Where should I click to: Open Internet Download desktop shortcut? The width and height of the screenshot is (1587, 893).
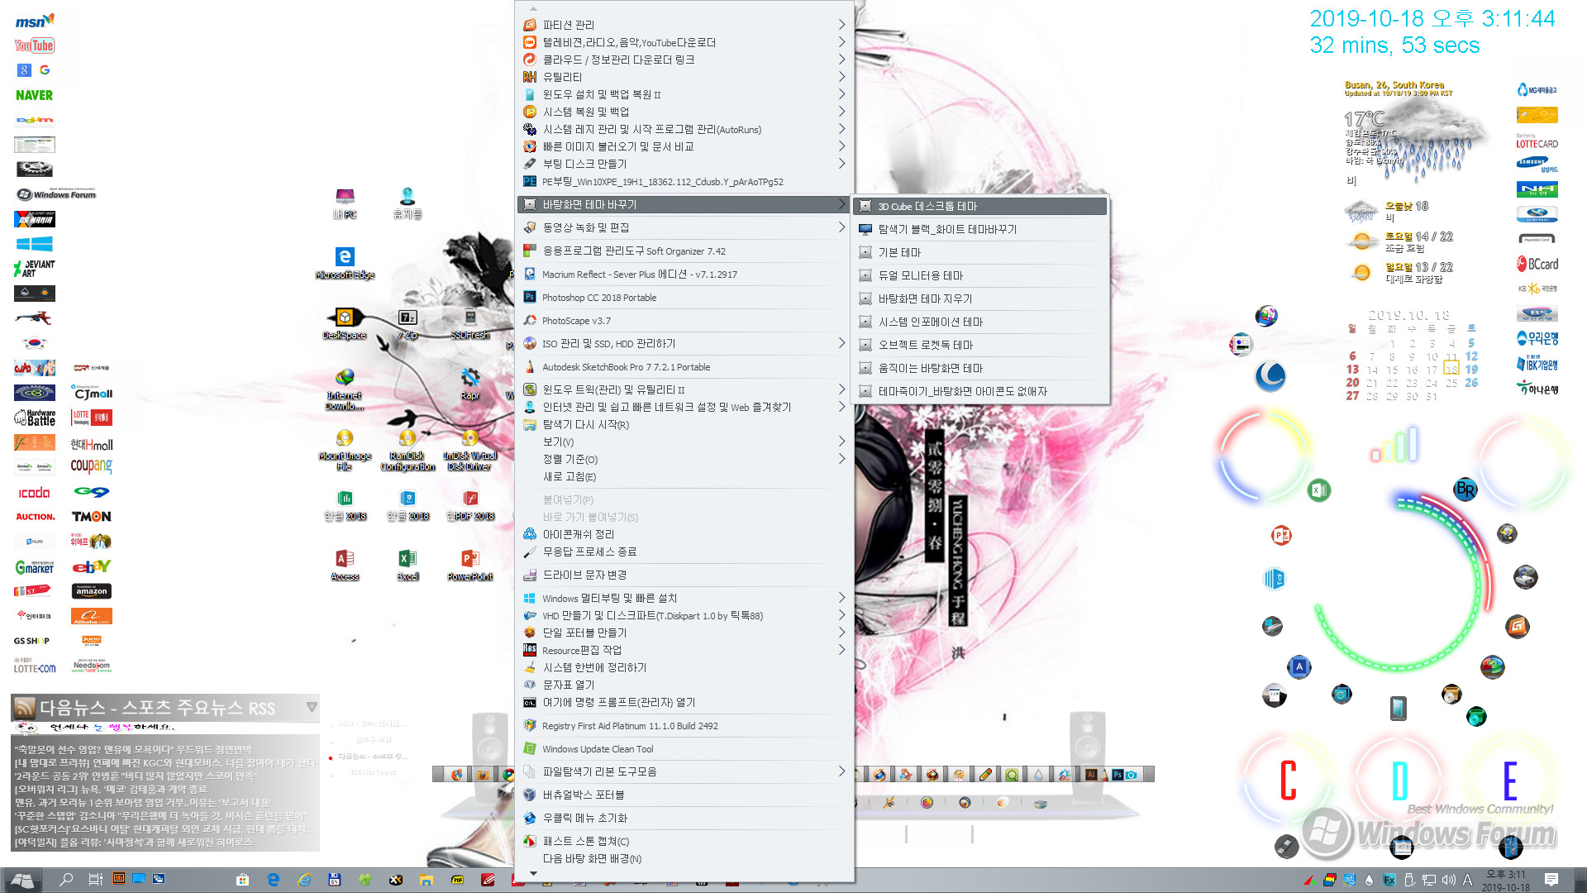pyautogui.click(x=345, y=389)
